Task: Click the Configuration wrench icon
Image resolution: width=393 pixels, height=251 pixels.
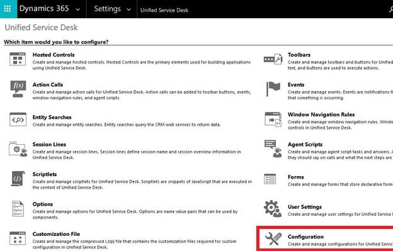Action: [273, 239]
